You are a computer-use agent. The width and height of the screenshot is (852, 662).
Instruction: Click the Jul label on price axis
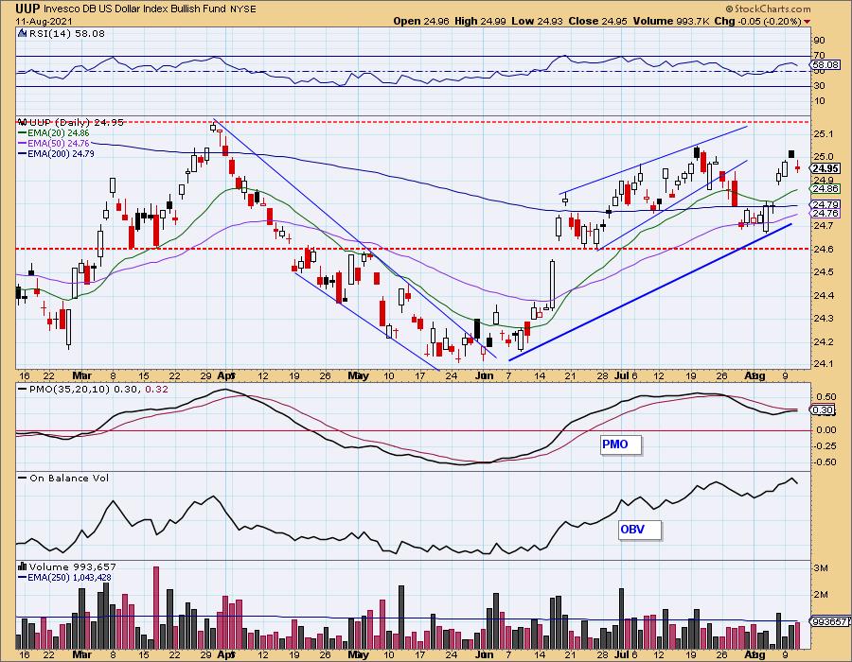tap(621, 375)
